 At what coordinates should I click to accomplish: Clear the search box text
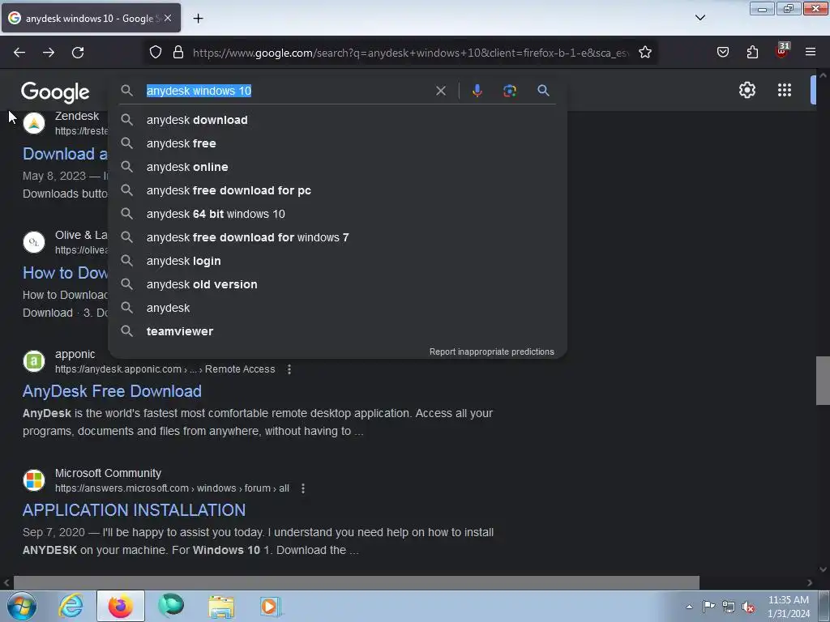pyautogui.click(x=440, y=91)
